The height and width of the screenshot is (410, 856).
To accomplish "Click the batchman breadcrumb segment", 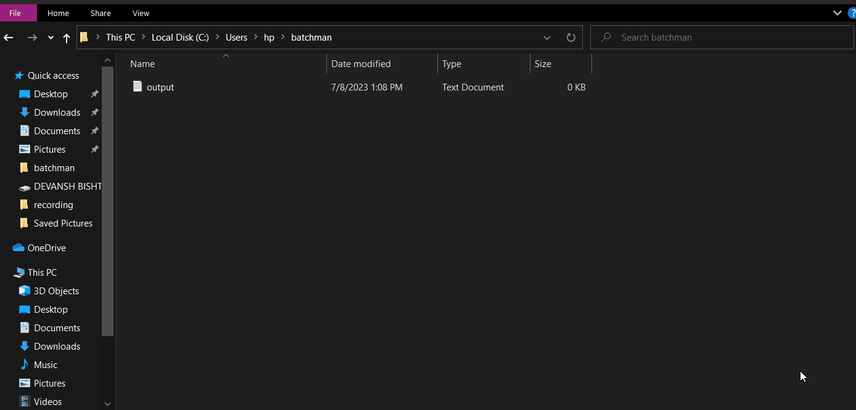I will coord(311,38).
